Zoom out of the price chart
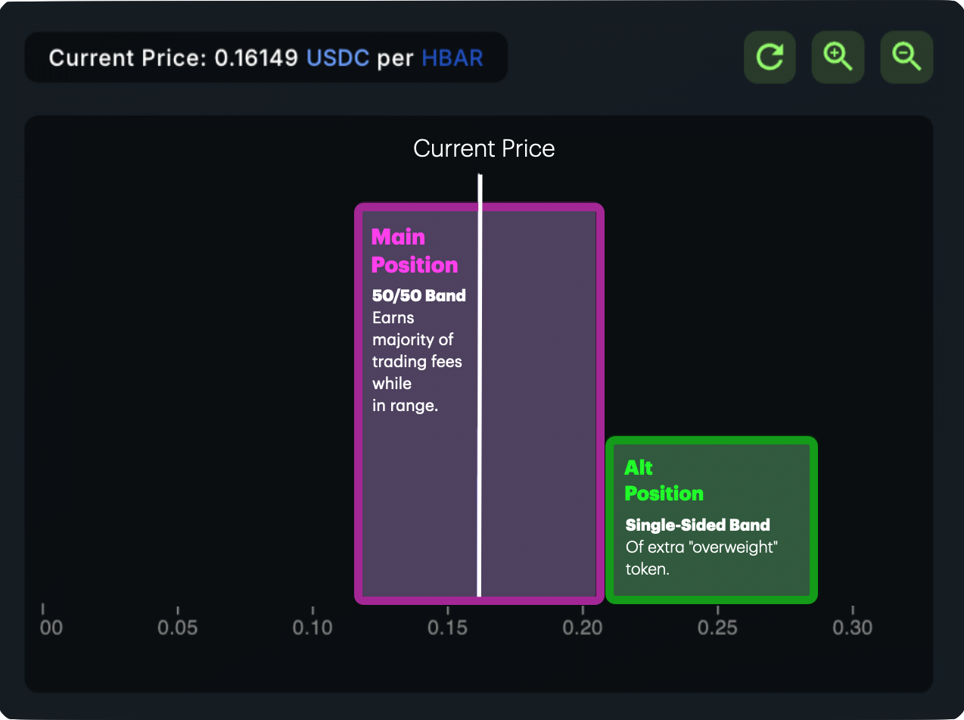This screenshot has width=964, height=720. click(x=906, y=57)
